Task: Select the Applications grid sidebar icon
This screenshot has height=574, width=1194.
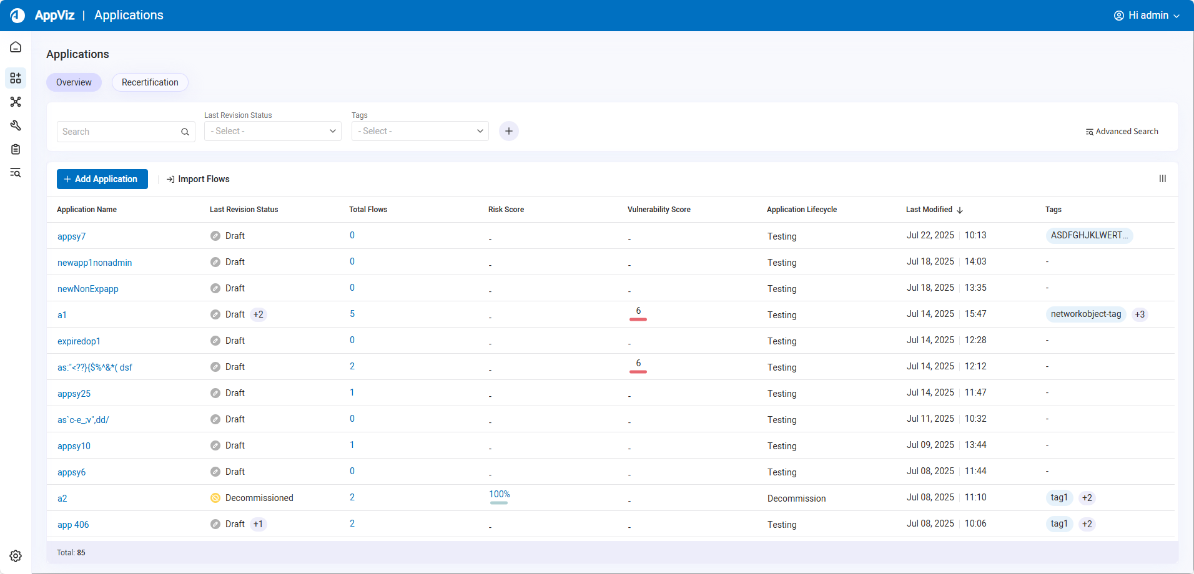Action: click(16, 78)
